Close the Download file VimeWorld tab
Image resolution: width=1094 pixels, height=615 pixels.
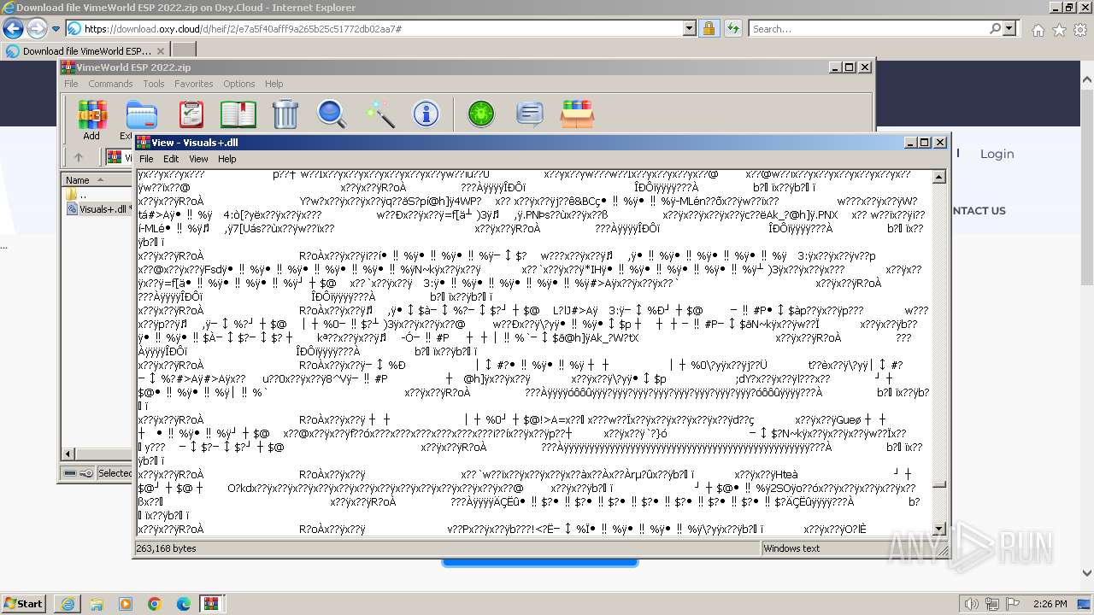[160, 51]
